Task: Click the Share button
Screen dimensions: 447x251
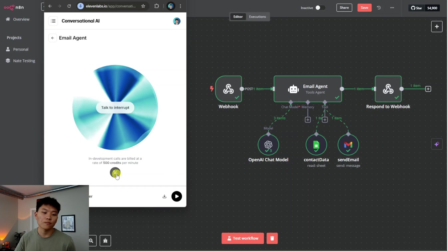Action: [x=344, y=8]
